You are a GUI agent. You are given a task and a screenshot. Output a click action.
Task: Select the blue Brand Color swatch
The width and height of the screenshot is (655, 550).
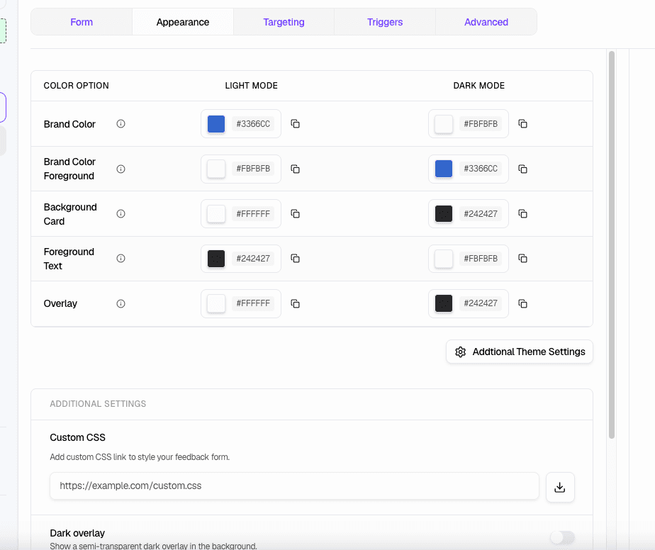click(x=215, y=123)
